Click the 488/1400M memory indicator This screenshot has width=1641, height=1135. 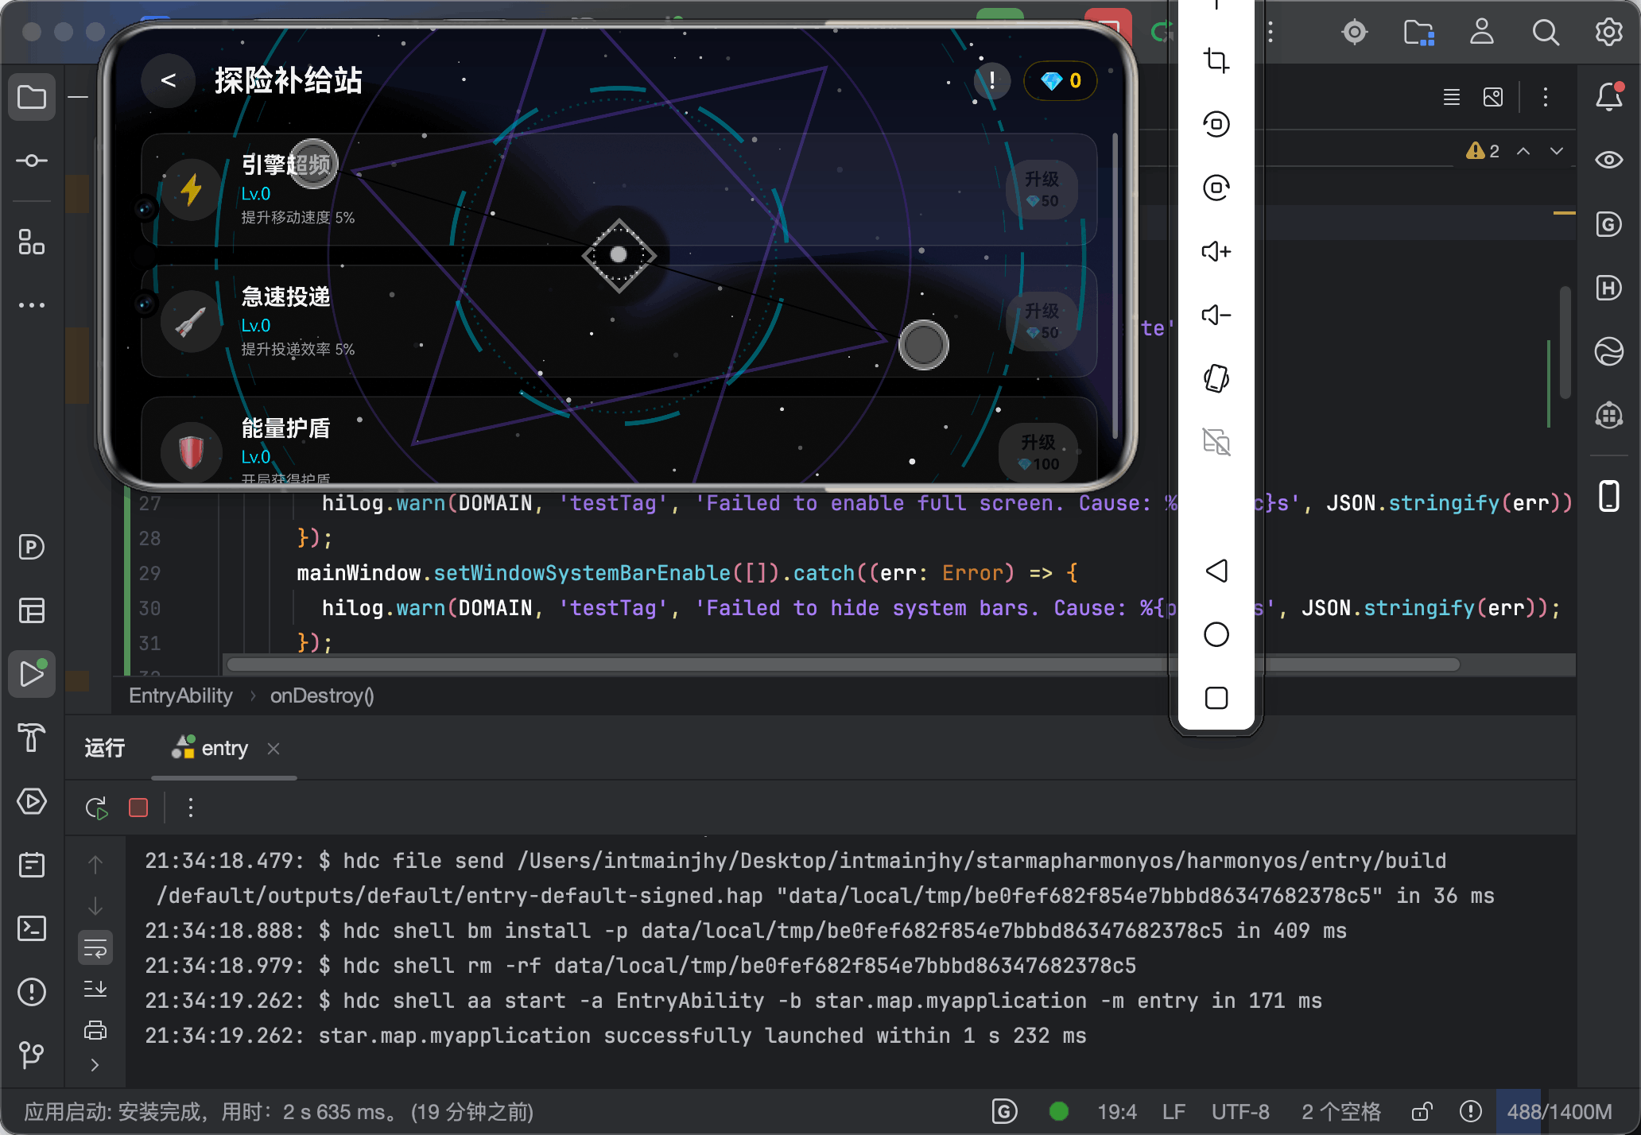(1559, 1111)
